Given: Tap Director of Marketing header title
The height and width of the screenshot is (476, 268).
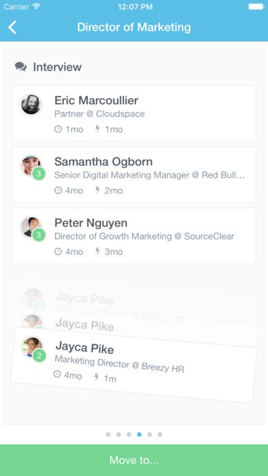Looking at the screenshot, I should pos(134,27).
